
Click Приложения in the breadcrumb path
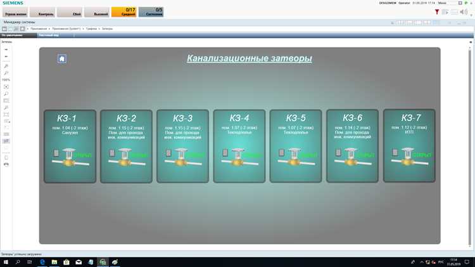coord(39,29)
